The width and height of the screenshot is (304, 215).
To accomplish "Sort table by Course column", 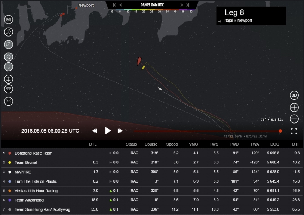I will click(151, 144).
